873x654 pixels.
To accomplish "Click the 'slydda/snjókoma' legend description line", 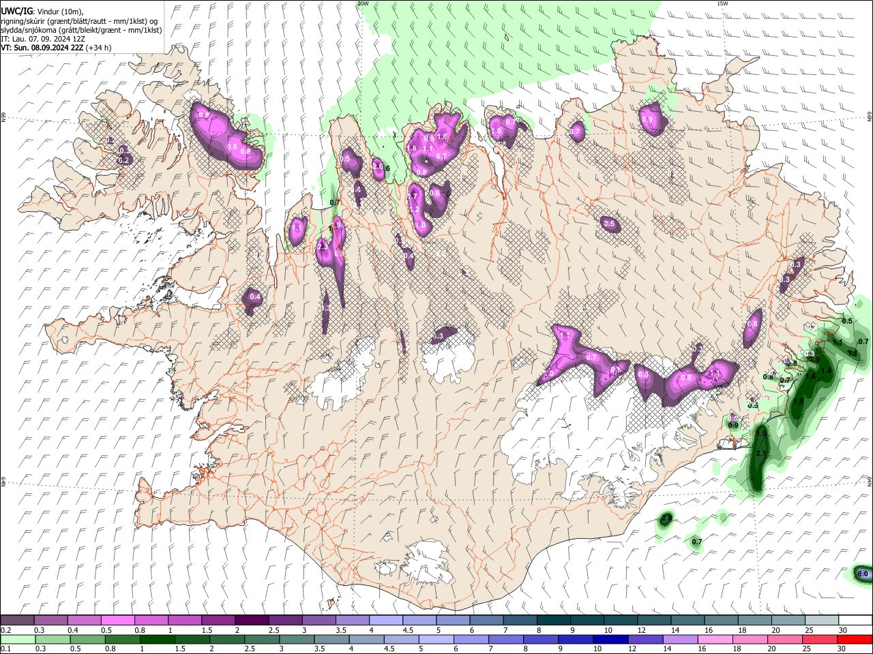I will point(80,30).
